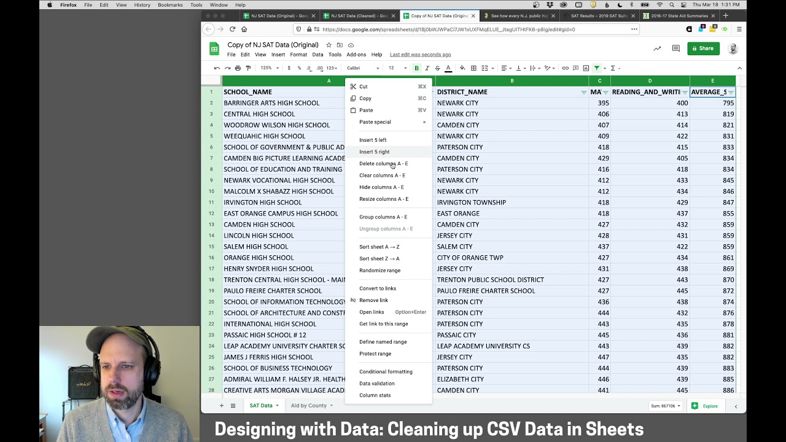
Task: Click the Firefox home button
Action: (x=244, y=29)
